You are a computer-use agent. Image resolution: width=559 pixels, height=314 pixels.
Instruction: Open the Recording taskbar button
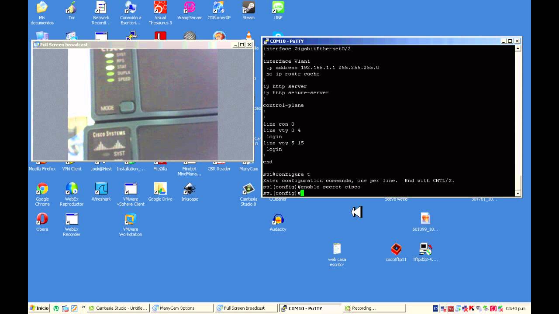point(374,308)
